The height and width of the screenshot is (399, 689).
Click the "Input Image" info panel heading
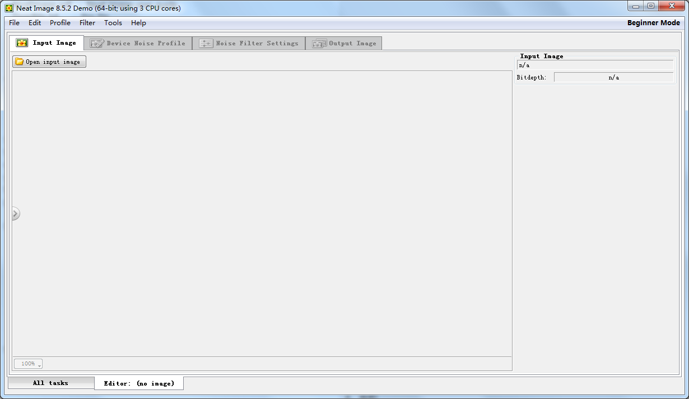point(542,56)
